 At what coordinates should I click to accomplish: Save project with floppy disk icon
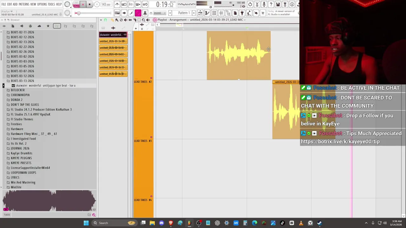point(278,4)
